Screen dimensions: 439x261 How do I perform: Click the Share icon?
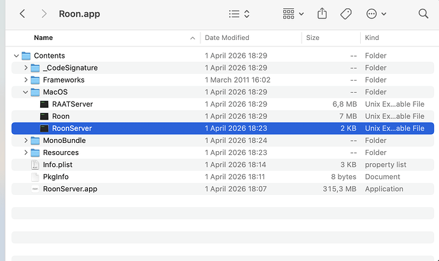click(x=322, y=13)
